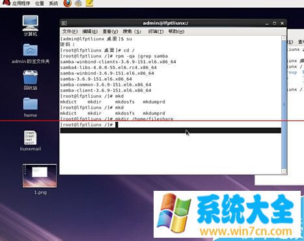The height and width of the screenshot is (241, 304).
Task: Click the mail launcher icon in the top panel
Action: [x=78, y=3]
